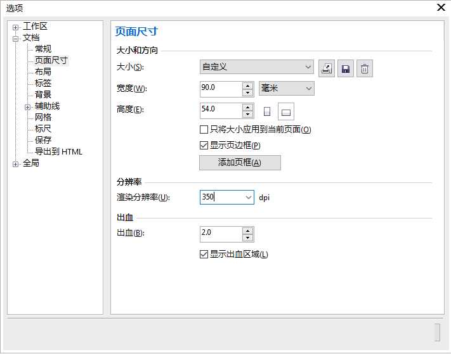Expand the guidelines tree node
Image resolution: width=451 pixels, height=354 pixels.
pyautogui.click(x=27, y=107)
